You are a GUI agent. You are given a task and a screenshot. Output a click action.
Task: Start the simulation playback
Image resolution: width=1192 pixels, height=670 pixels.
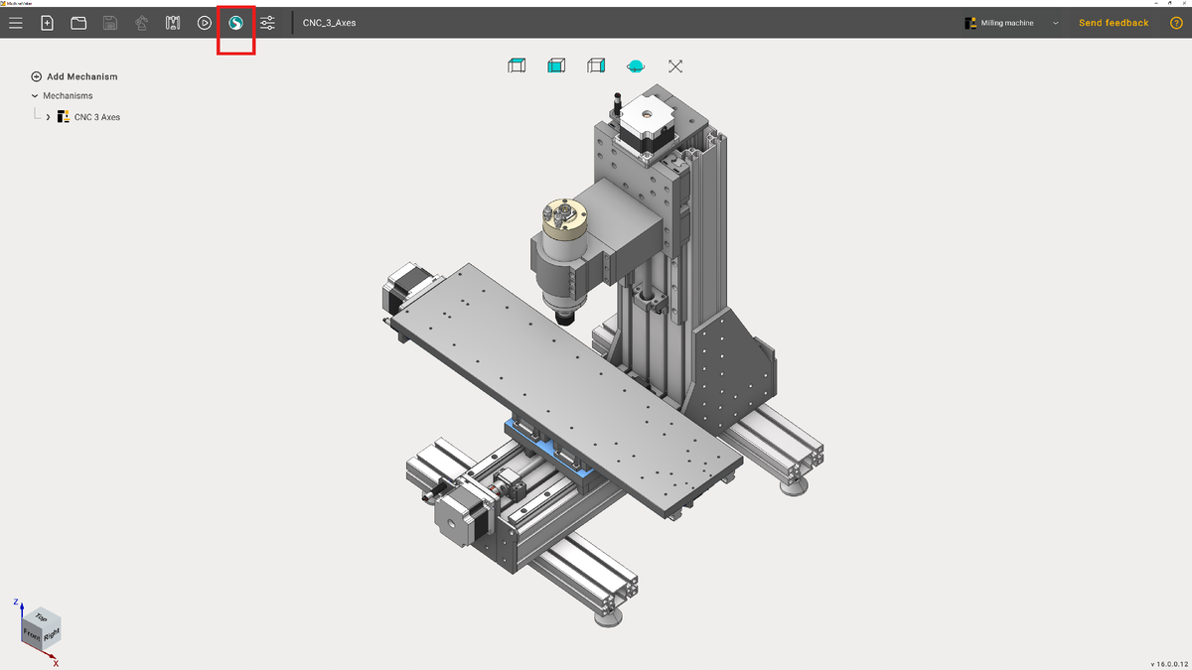(x=205, y=22)
